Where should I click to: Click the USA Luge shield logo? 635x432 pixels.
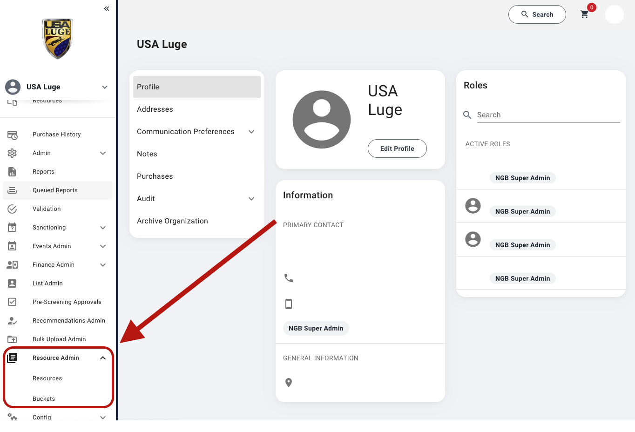pyautogui.click(x=58, y=39)
